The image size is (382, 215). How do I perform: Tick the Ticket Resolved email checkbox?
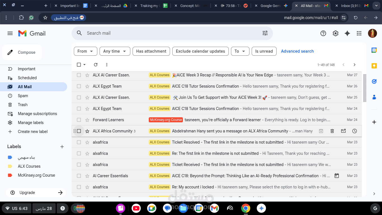79,142
